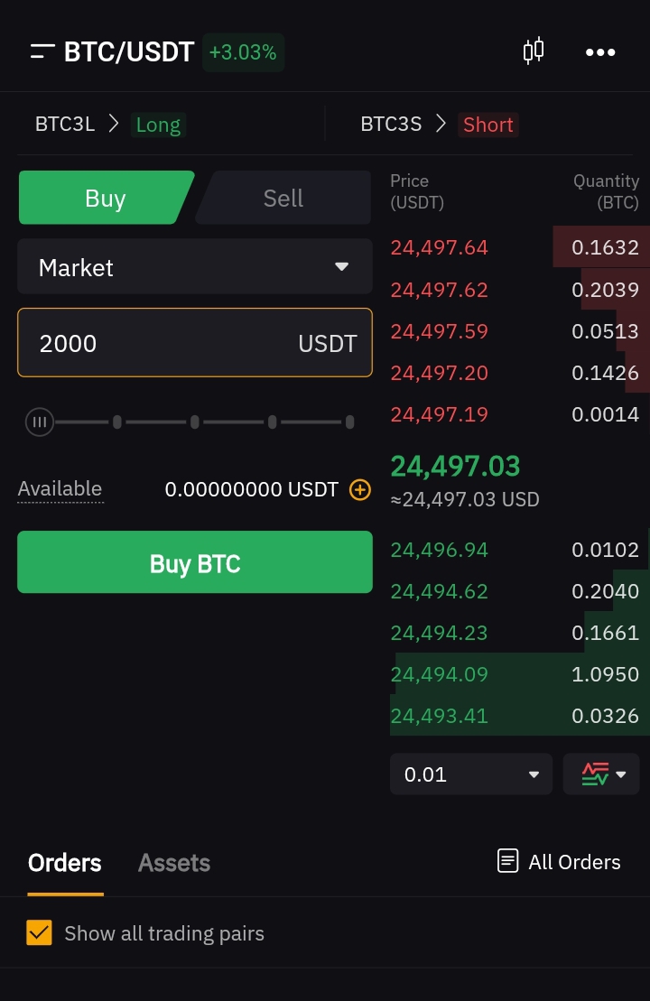Click the chevron next to BTC3L
This screenshot has width=650, height=1001.
point(114,124)
